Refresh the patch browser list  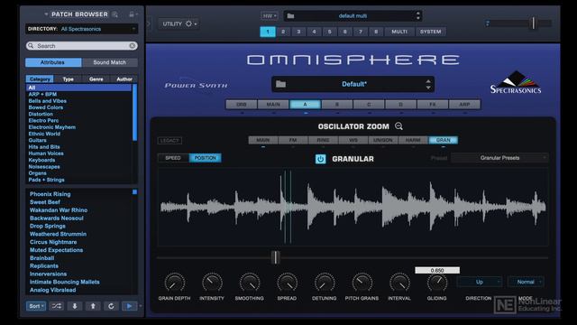pyautogui.click(x=111, y=306)
